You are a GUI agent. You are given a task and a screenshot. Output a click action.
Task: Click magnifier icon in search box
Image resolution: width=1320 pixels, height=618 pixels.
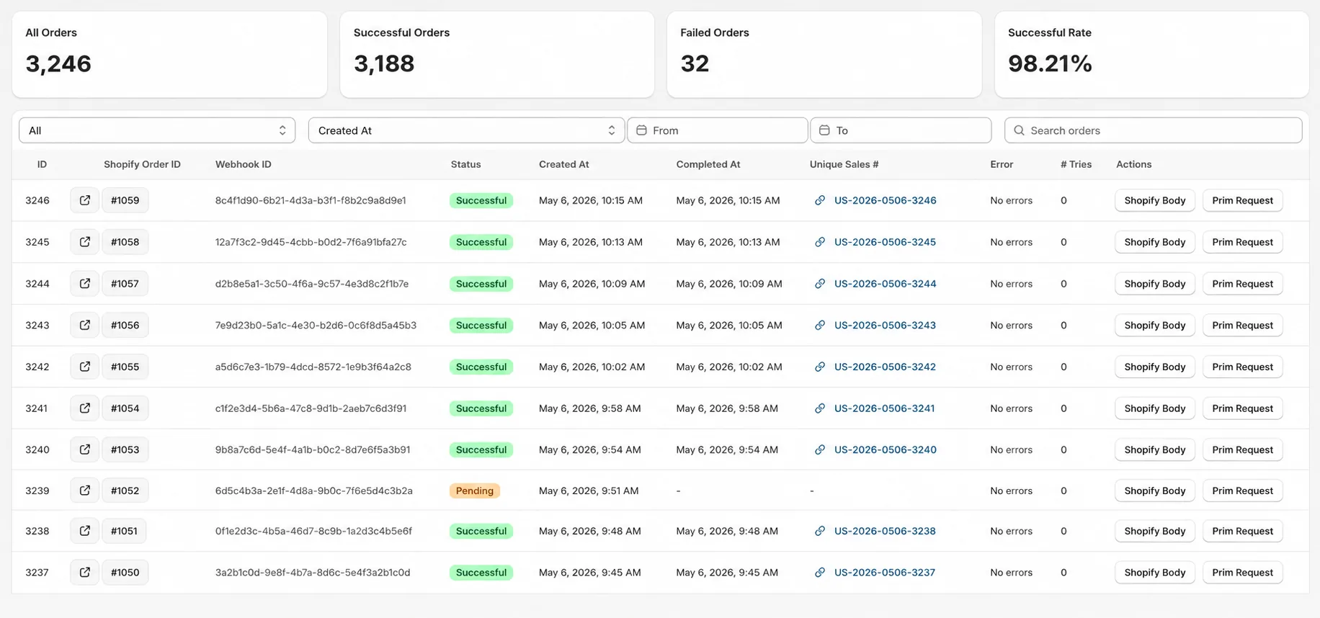click(x=1019, y=130)
